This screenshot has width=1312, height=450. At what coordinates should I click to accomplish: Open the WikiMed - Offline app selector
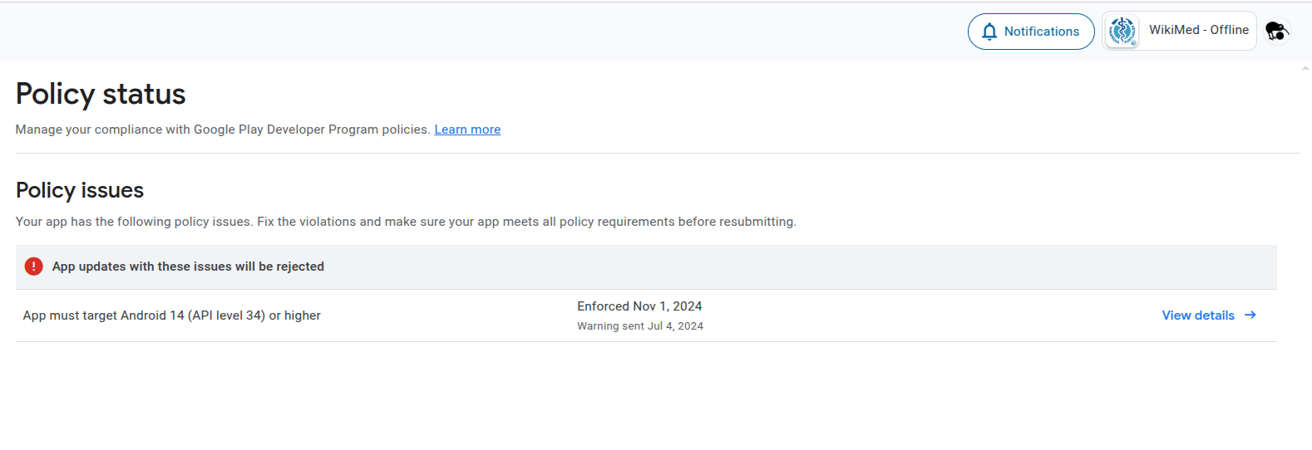(1198, 30)
